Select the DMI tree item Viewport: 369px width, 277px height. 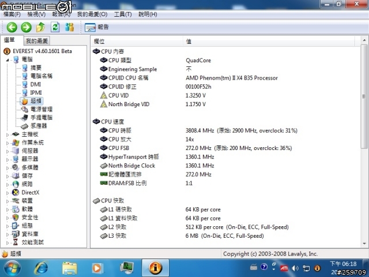click(x=35, y=84)
